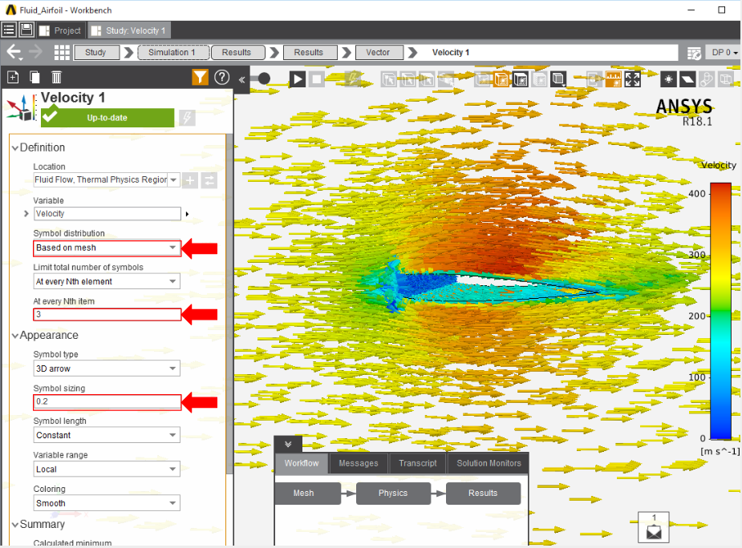
Task: Click the swap arrows button beside Location
Action: [209, 180]
